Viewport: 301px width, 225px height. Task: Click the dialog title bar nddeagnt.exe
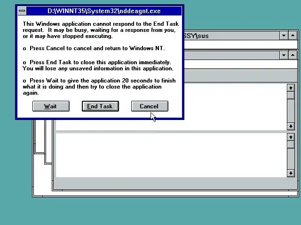pyautogui.click(x=104, y=11)
